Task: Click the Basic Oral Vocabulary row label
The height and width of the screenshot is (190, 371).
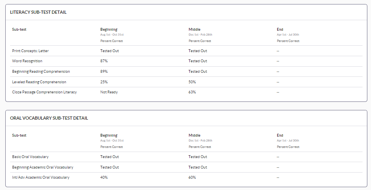Action: coord(30,157)
